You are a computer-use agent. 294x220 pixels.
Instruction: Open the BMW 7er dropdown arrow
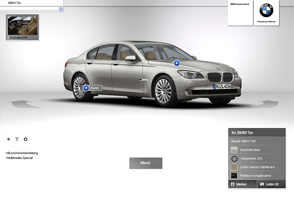coord(61,9)
